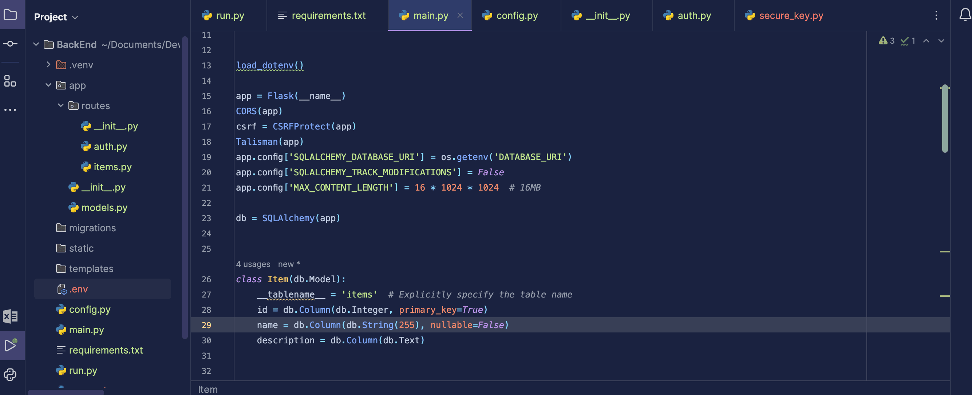Click the project panel horizontal scrollbar
Viewport: 972px width, 395px height.
66,392
